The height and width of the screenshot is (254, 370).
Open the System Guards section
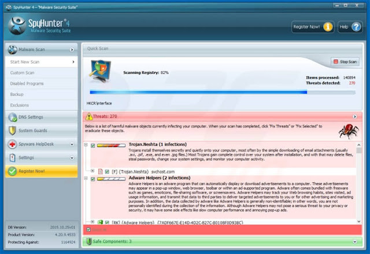(41, 131)
